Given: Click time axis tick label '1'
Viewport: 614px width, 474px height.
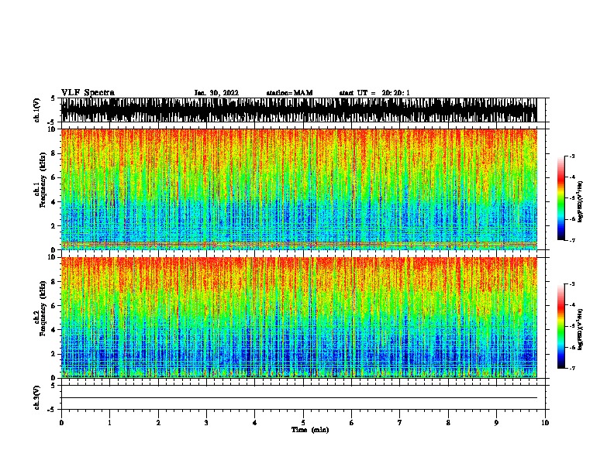Looking at the screenshot, I should [109, 423].
